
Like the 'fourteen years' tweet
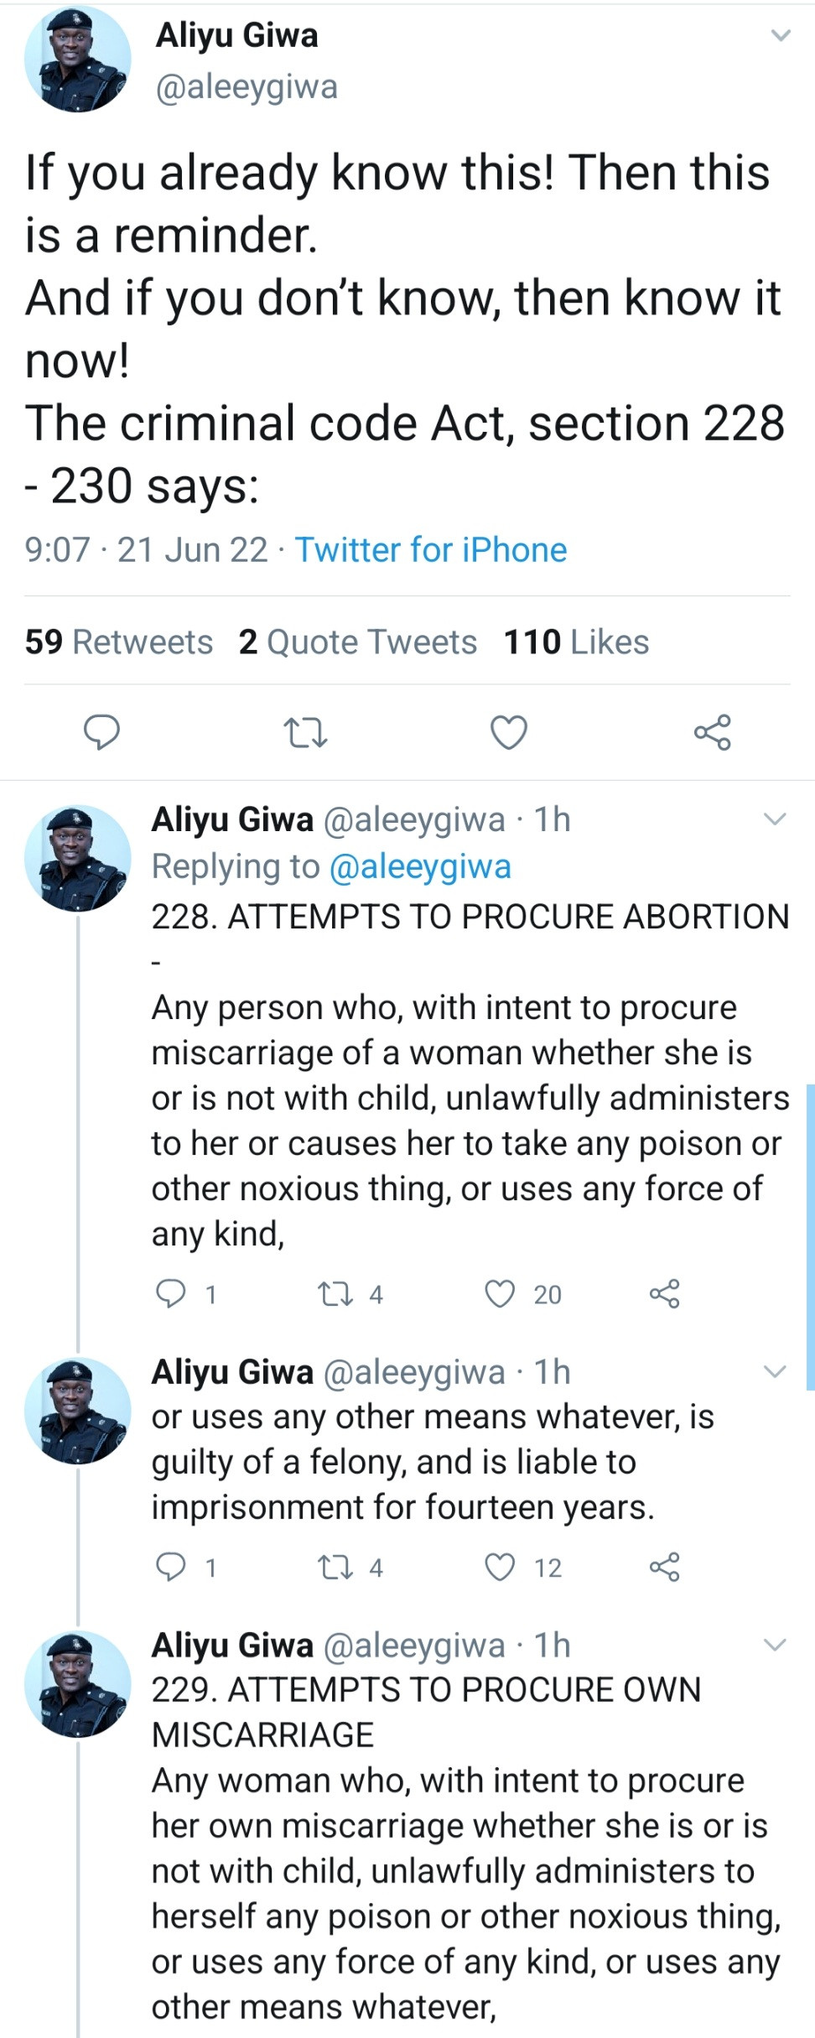pyautogui.click(x=501, y=1567)
